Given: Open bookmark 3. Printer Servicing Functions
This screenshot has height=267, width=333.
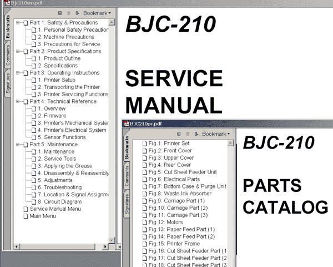Looking at the screenshot, I should tap(73, 94).
